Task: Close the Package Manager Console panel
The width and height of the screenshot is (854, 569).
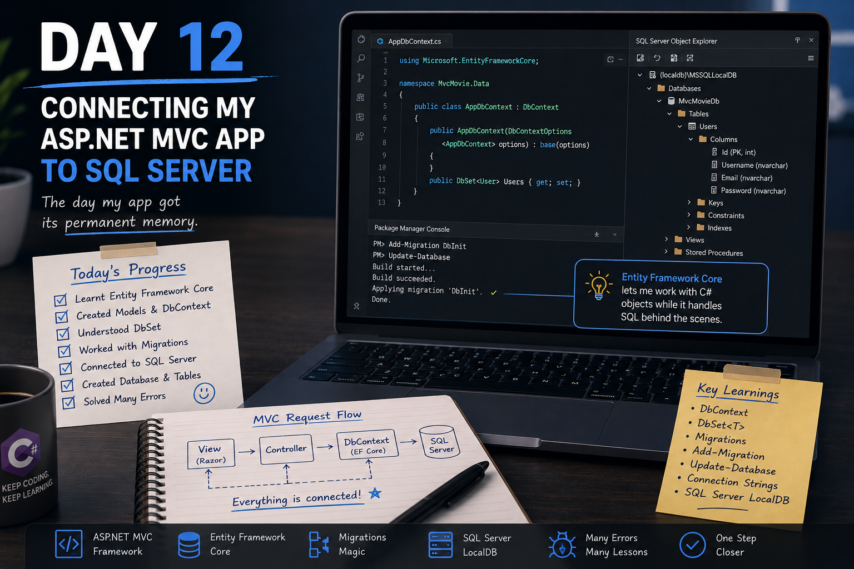Action: 614,234
